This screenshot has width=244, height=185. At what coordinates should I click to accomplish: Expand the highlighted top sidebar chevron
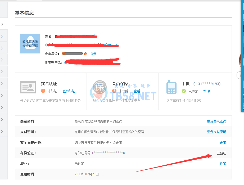click(x=2, y=24)
